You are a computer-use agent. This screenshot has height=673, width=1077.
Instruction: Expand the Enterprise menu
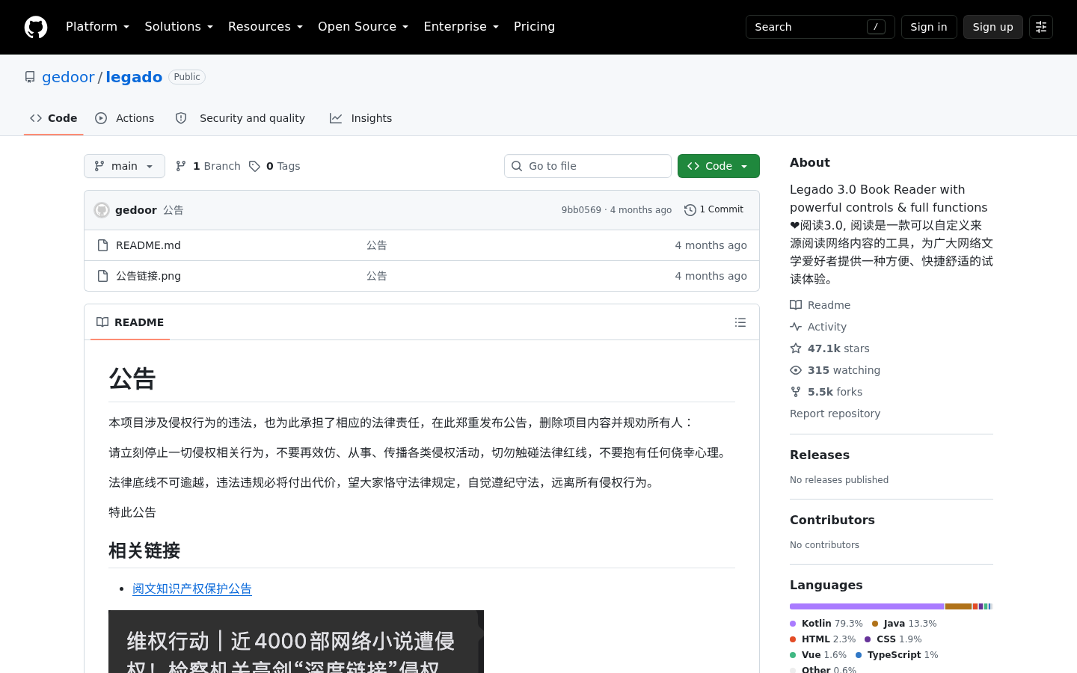461,27
